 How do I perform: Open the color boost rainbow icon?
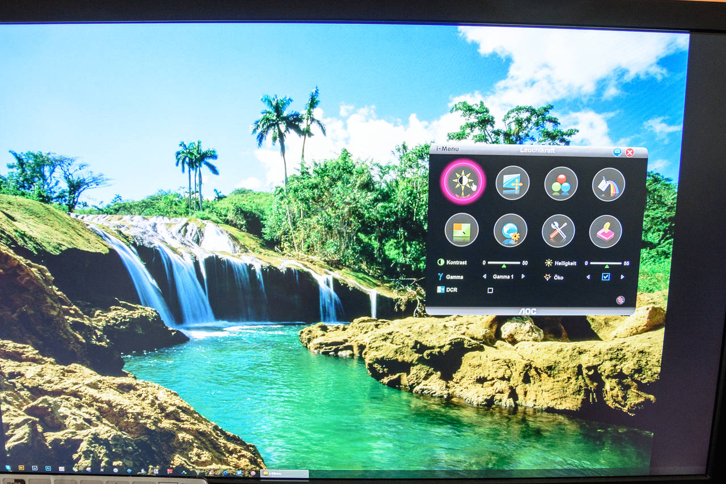pyautogui.click(x=609, y=184)
